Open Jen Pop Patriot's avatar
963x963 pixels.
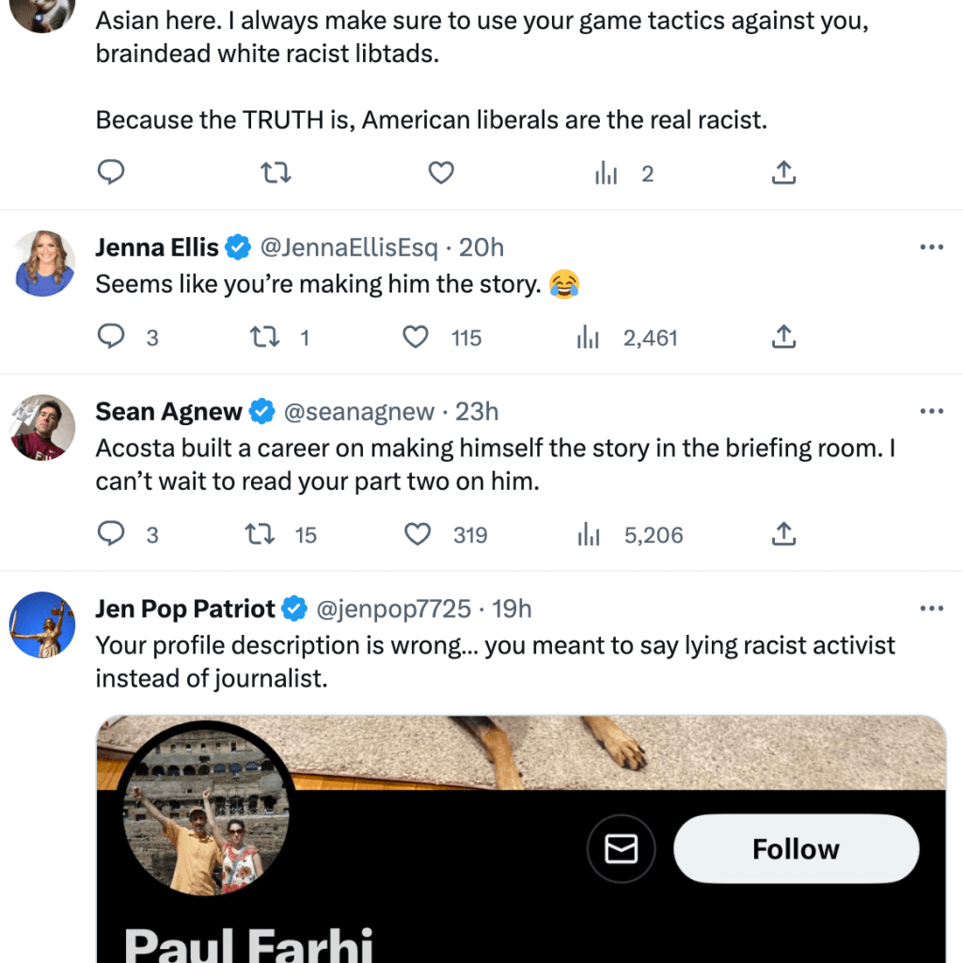[x=42, y=625]
